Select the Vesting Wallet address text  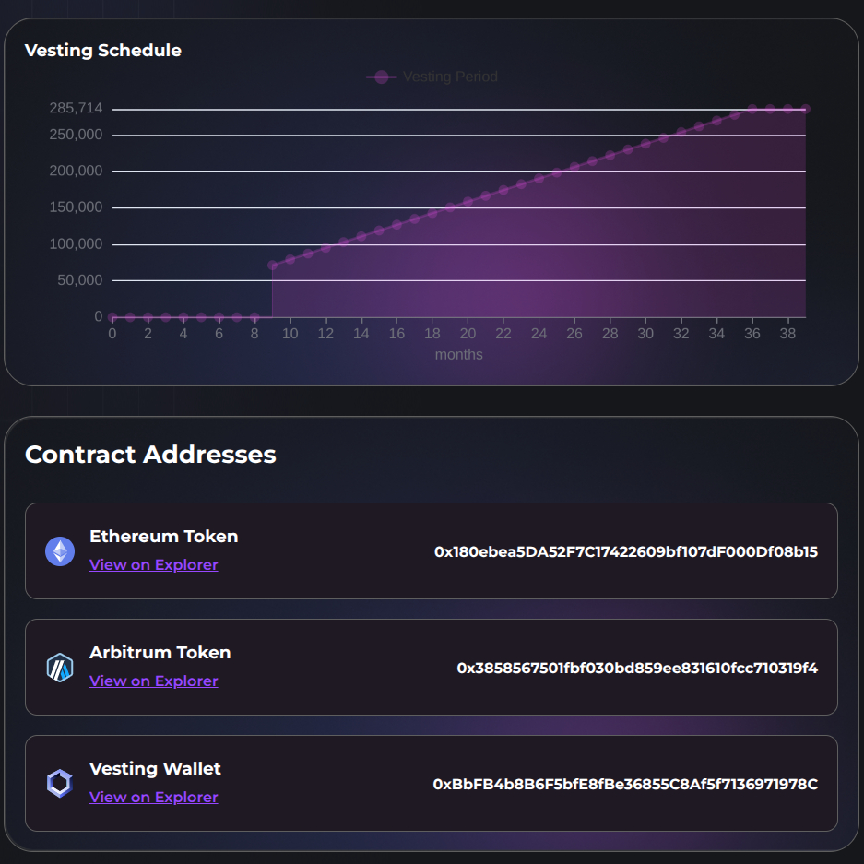tap(625, 785)
